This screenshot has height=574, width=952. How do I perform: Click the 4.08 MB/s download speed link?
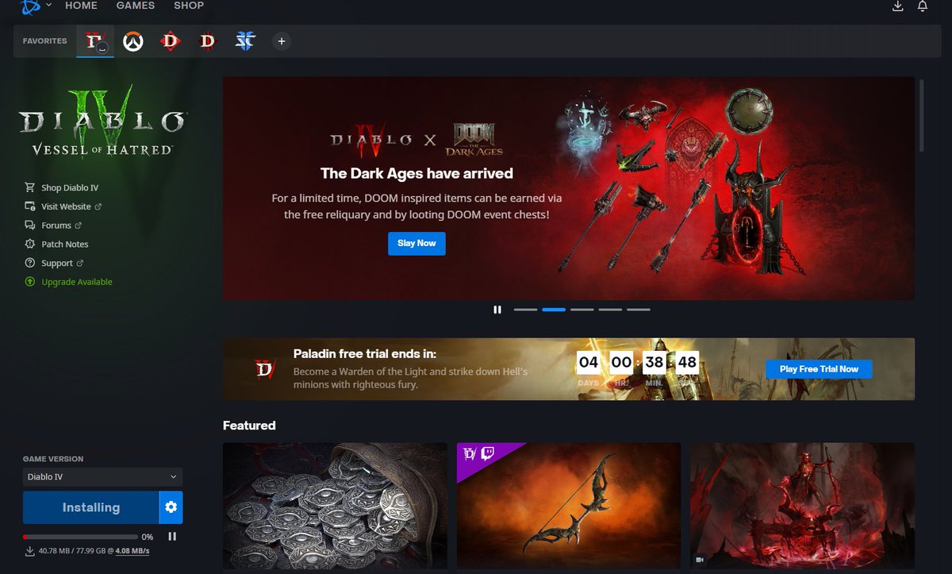pos(132,551)
